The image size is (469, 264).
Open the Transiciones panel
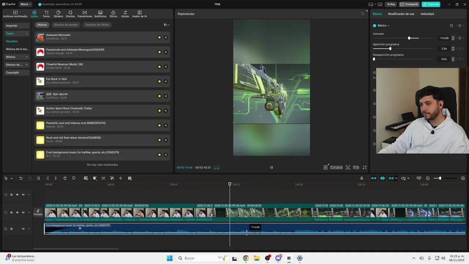[x=85, y=14]
